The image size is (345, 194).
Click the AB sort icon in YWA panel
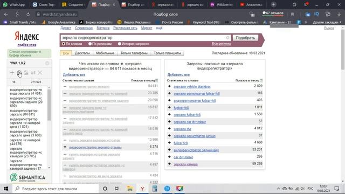(33, 73)
